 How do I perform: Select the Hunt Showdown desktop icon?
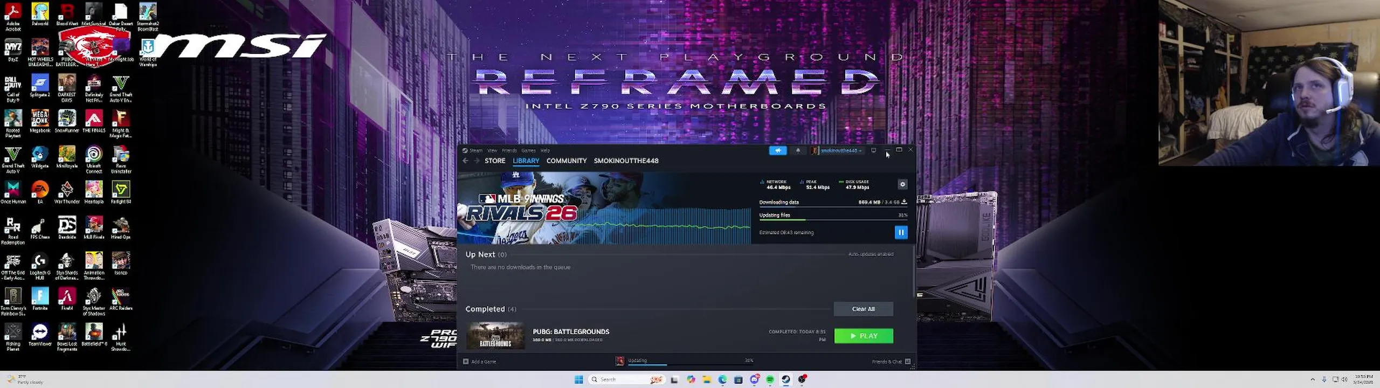pos(121,337)
